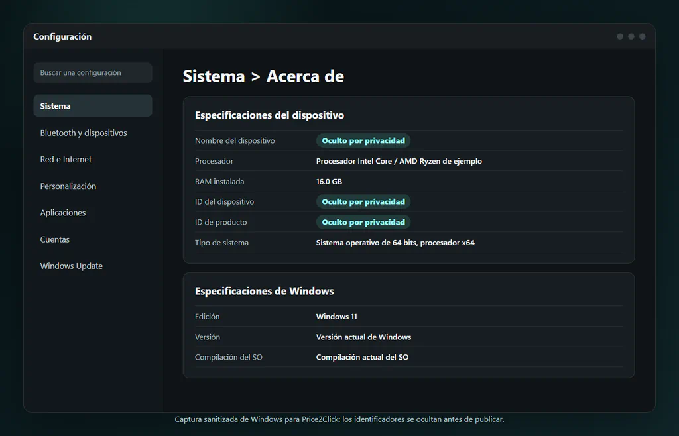Click the 'Edición' label

pyautogui.click(x=207, y=317)
